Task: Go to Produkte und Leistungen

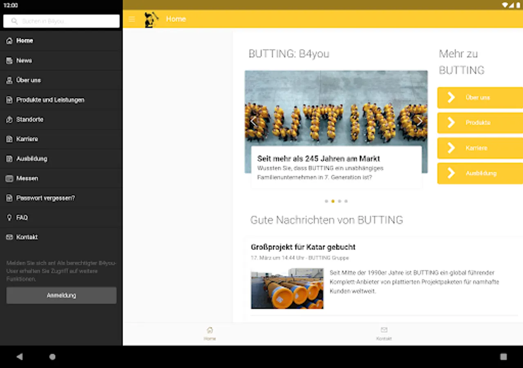Action: 61,100
